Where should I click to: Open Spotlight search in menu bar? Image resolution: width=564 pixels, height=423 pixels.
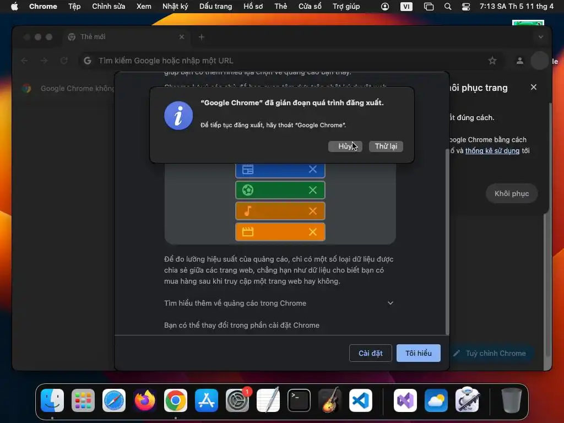point(448,7)
